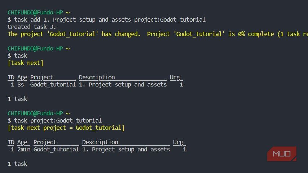
Task: Click the '[task next project = Godot_tutorial]' filter label
Action: [66, 128]
